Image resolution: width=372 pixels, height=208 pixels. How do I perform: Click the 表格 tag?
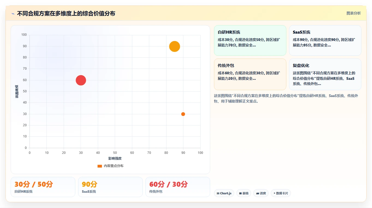point(244,193)
